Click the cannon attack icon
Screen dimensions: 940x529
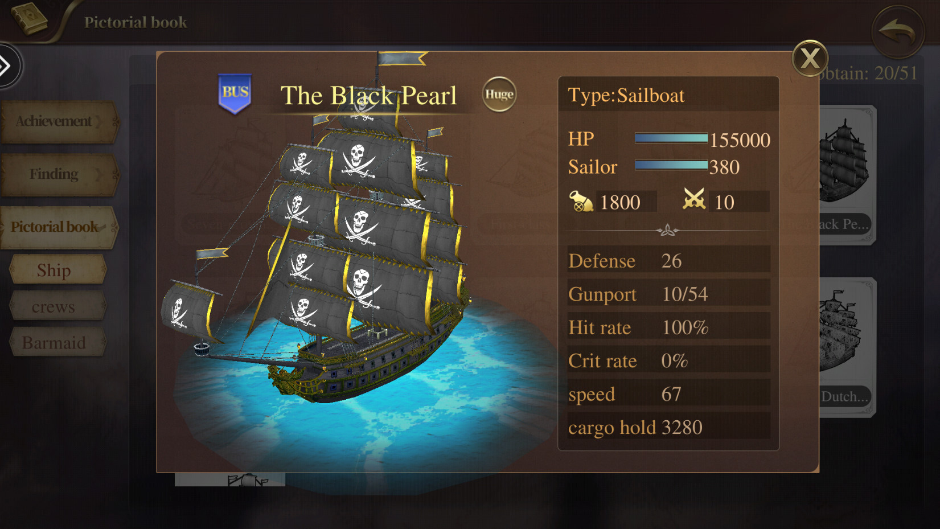tap(581, 202)
